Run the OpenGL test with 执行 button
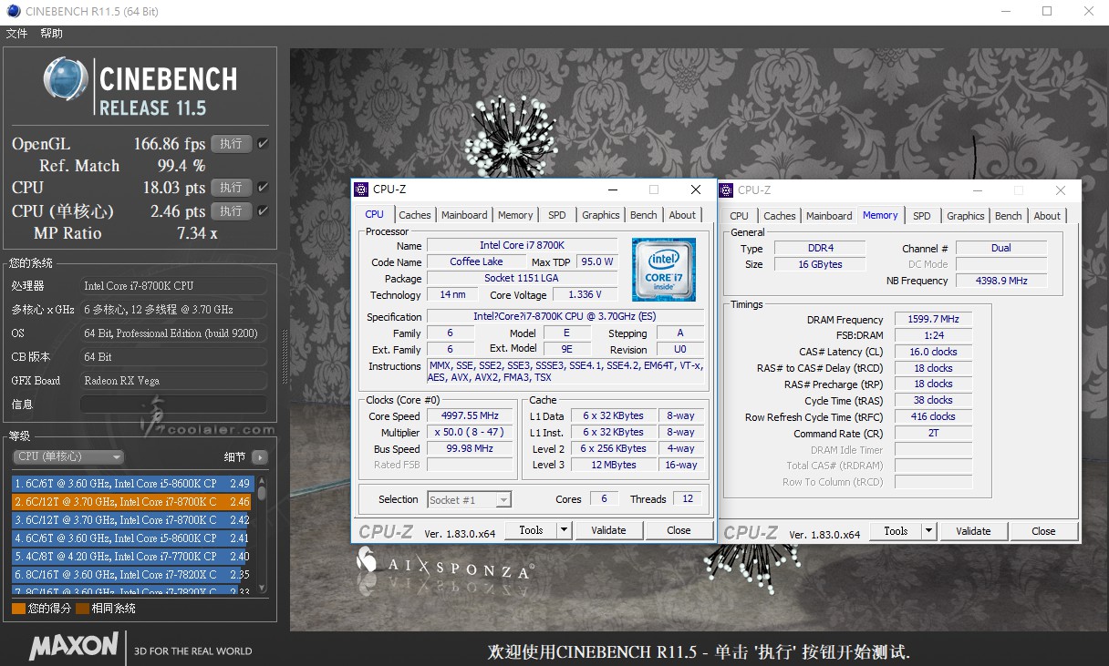The height and width of the screenshot is (666, 1109). [232, 144]
